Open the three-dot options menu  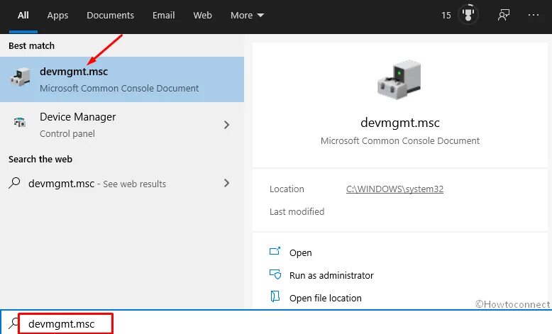534,15
